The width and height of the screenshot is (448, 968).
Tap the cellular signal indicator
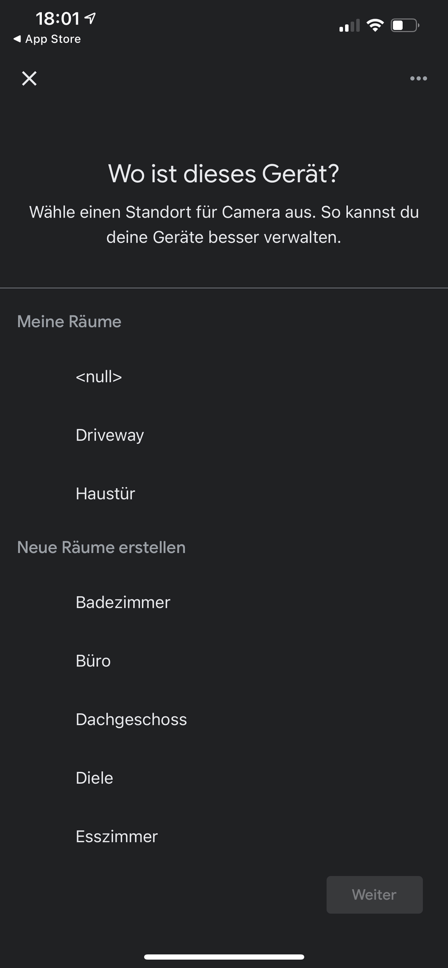pyautogui.click(x=348, y=25)
